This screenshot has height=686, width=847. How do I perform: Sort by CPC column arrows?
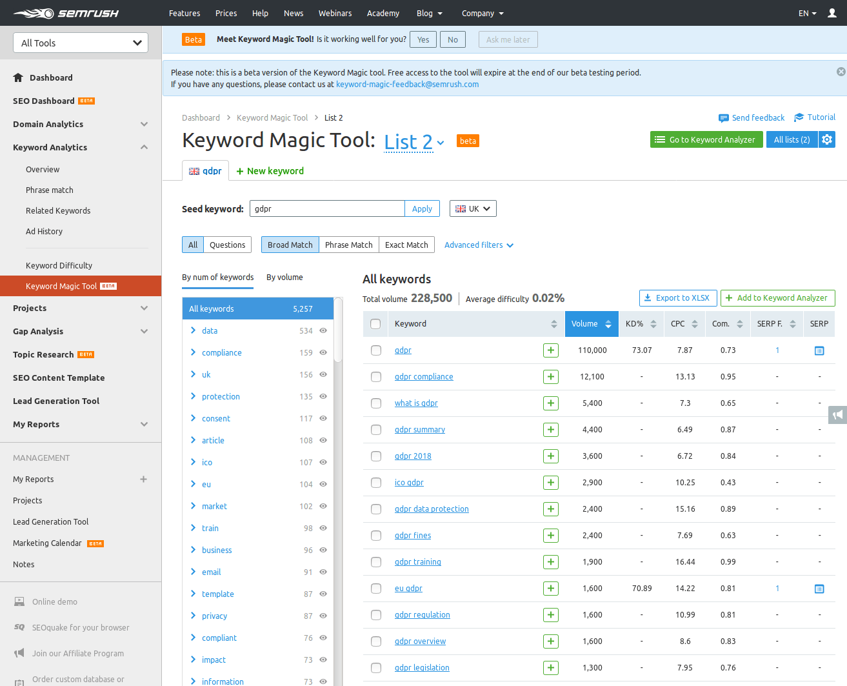[694, 324]
